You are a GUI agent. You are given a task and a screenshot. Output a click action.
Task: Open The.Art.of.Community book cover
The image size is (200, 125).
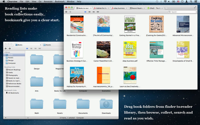point(103,24)
